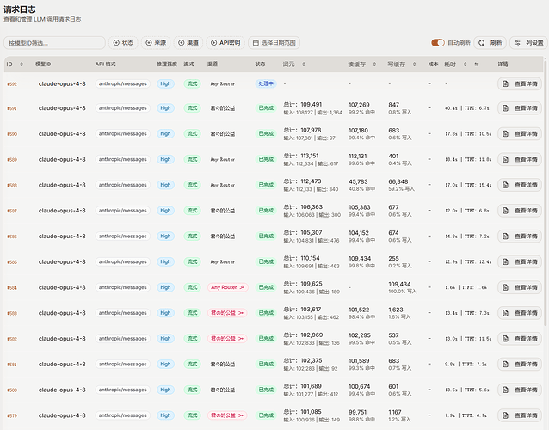Focus the model ID filter input

(x=54, y=43)
